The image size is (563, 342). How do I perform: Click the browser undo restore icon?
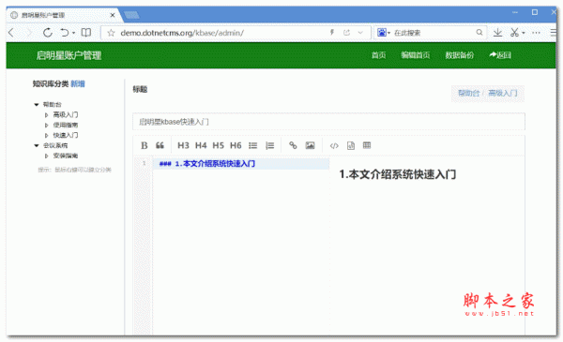pos(64,33)
